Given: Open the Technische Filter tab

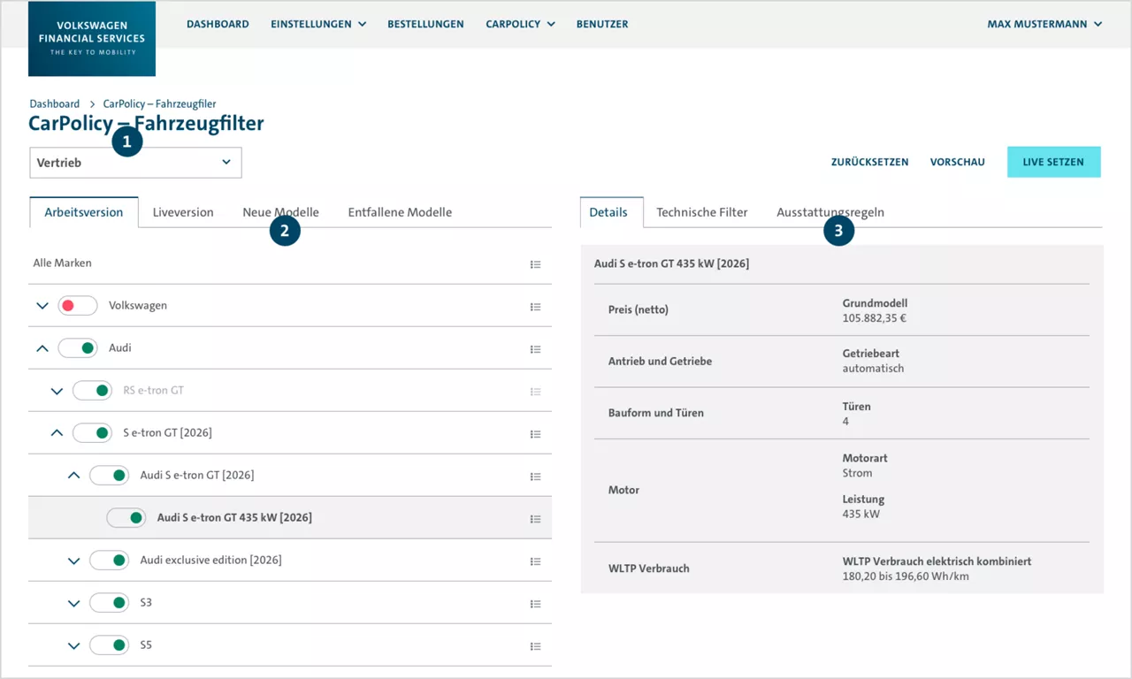Looking at the screenshot, I should point(701,212).
